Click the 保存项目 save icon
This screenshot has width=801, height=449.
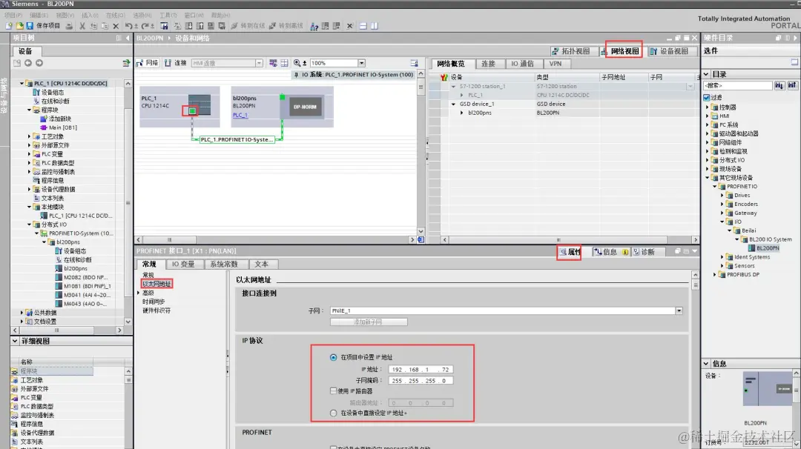coord(30,25)
